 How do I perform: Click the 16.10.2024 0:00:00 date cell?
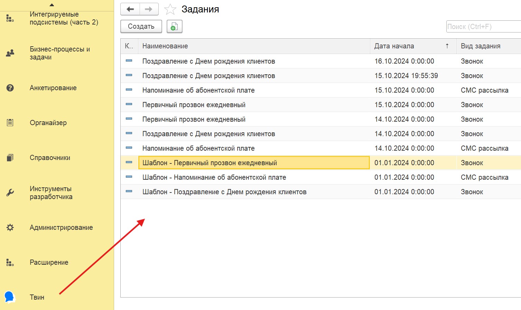pyautogui.click(x=413, y=61)
